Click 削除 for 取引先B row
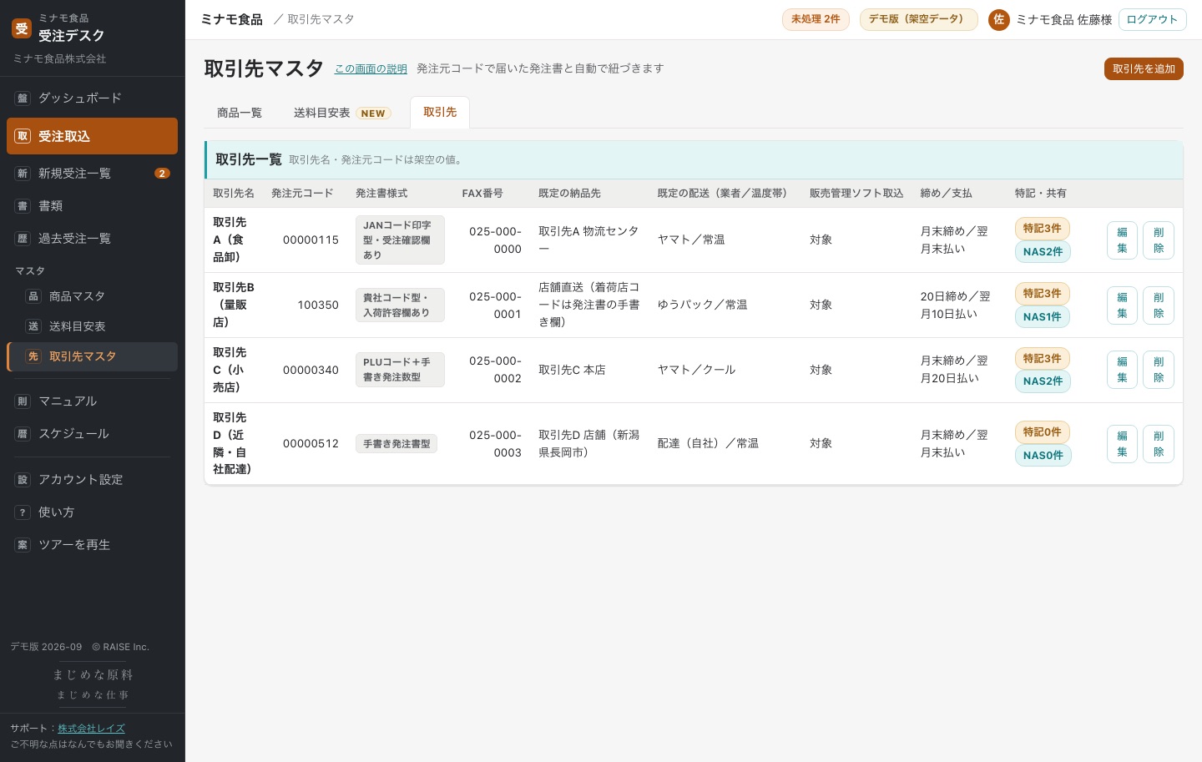This screenshot has height=762, width=1202. click(1159, 305)
